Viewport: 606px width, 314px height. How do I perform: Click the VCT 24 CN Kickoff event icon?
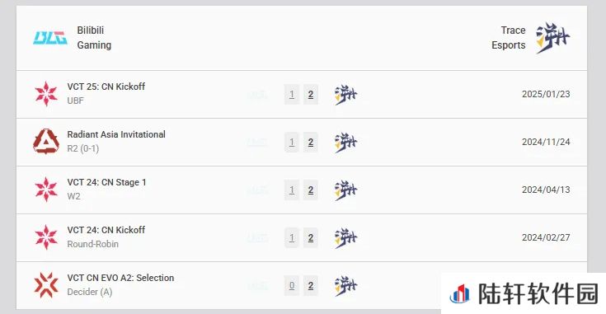(x=46, y=237)
